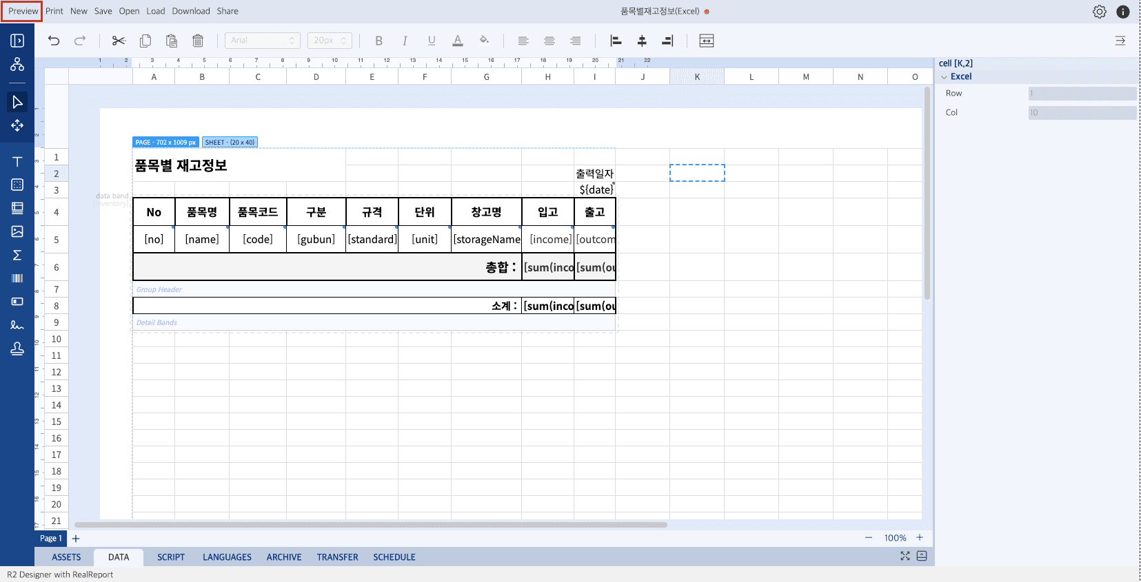Align text left
1141x582 pixels.
point(523,41)
